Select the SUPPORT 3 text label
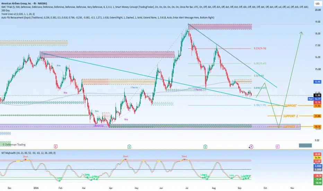This screenshot has width=323, height=191. pyautogui.click(x=290, y=126)
